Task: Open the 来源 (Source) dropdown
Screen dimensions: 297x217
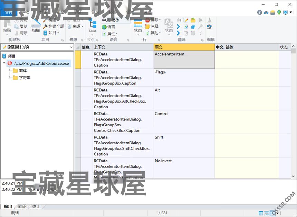Action: pos(75,26)
